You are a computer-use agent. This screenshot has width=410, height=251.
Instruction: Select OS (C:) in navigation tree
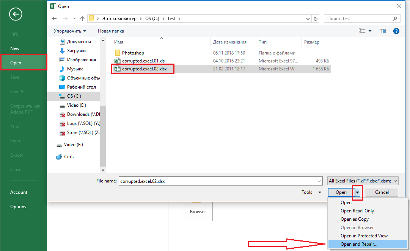pos(74,96)
